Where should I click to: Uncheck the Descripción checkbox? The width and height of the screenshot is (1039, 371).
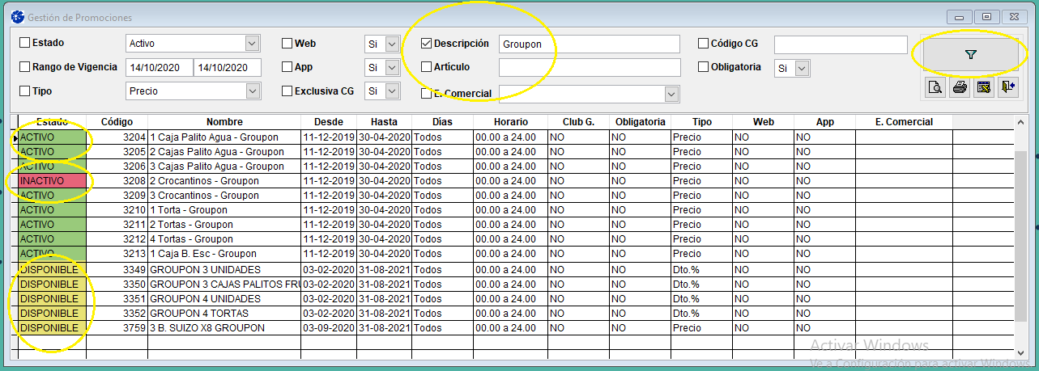click(x=427, y=44)
